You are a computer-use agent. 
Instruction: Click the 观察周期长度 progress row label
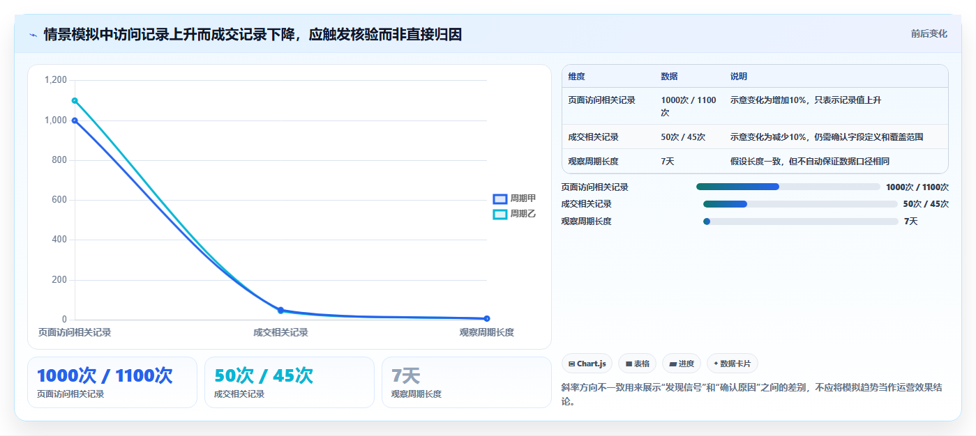coord(587,221)
